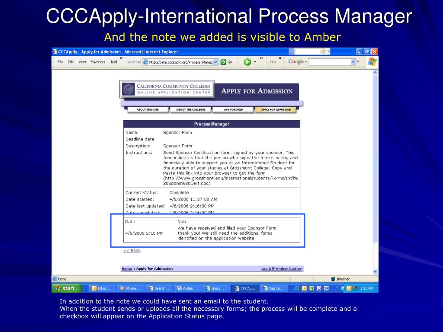The height and width of the screenshot is (332, 443).
Task: Click the swirl icon in title bar toolbar
Action: coord(323,51)
